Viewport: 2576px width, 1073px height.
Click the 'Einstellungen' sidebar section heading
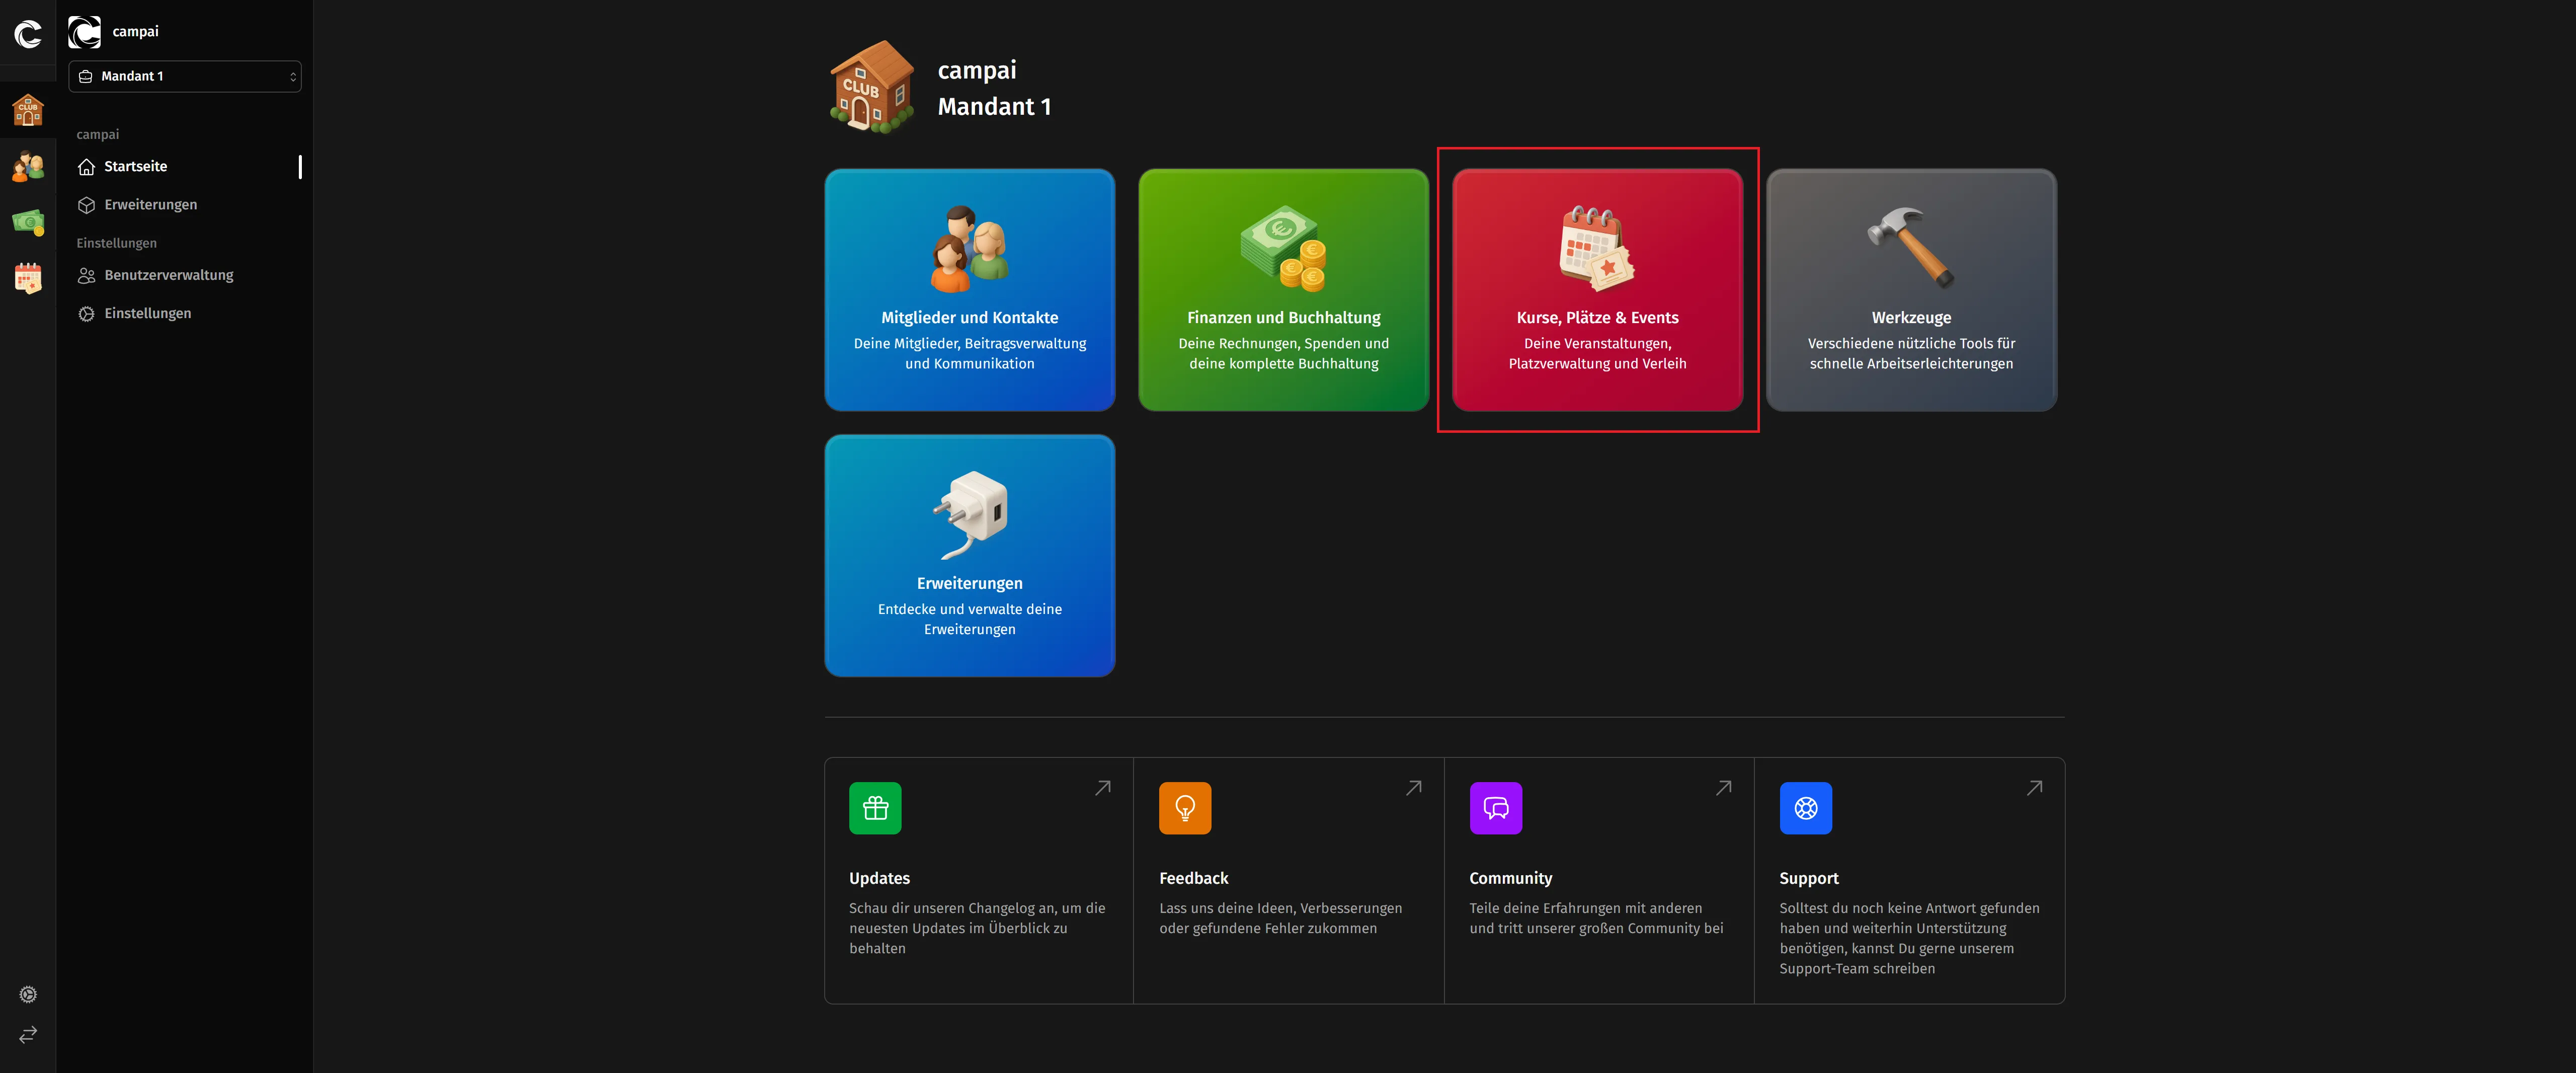tap(117, 243)
